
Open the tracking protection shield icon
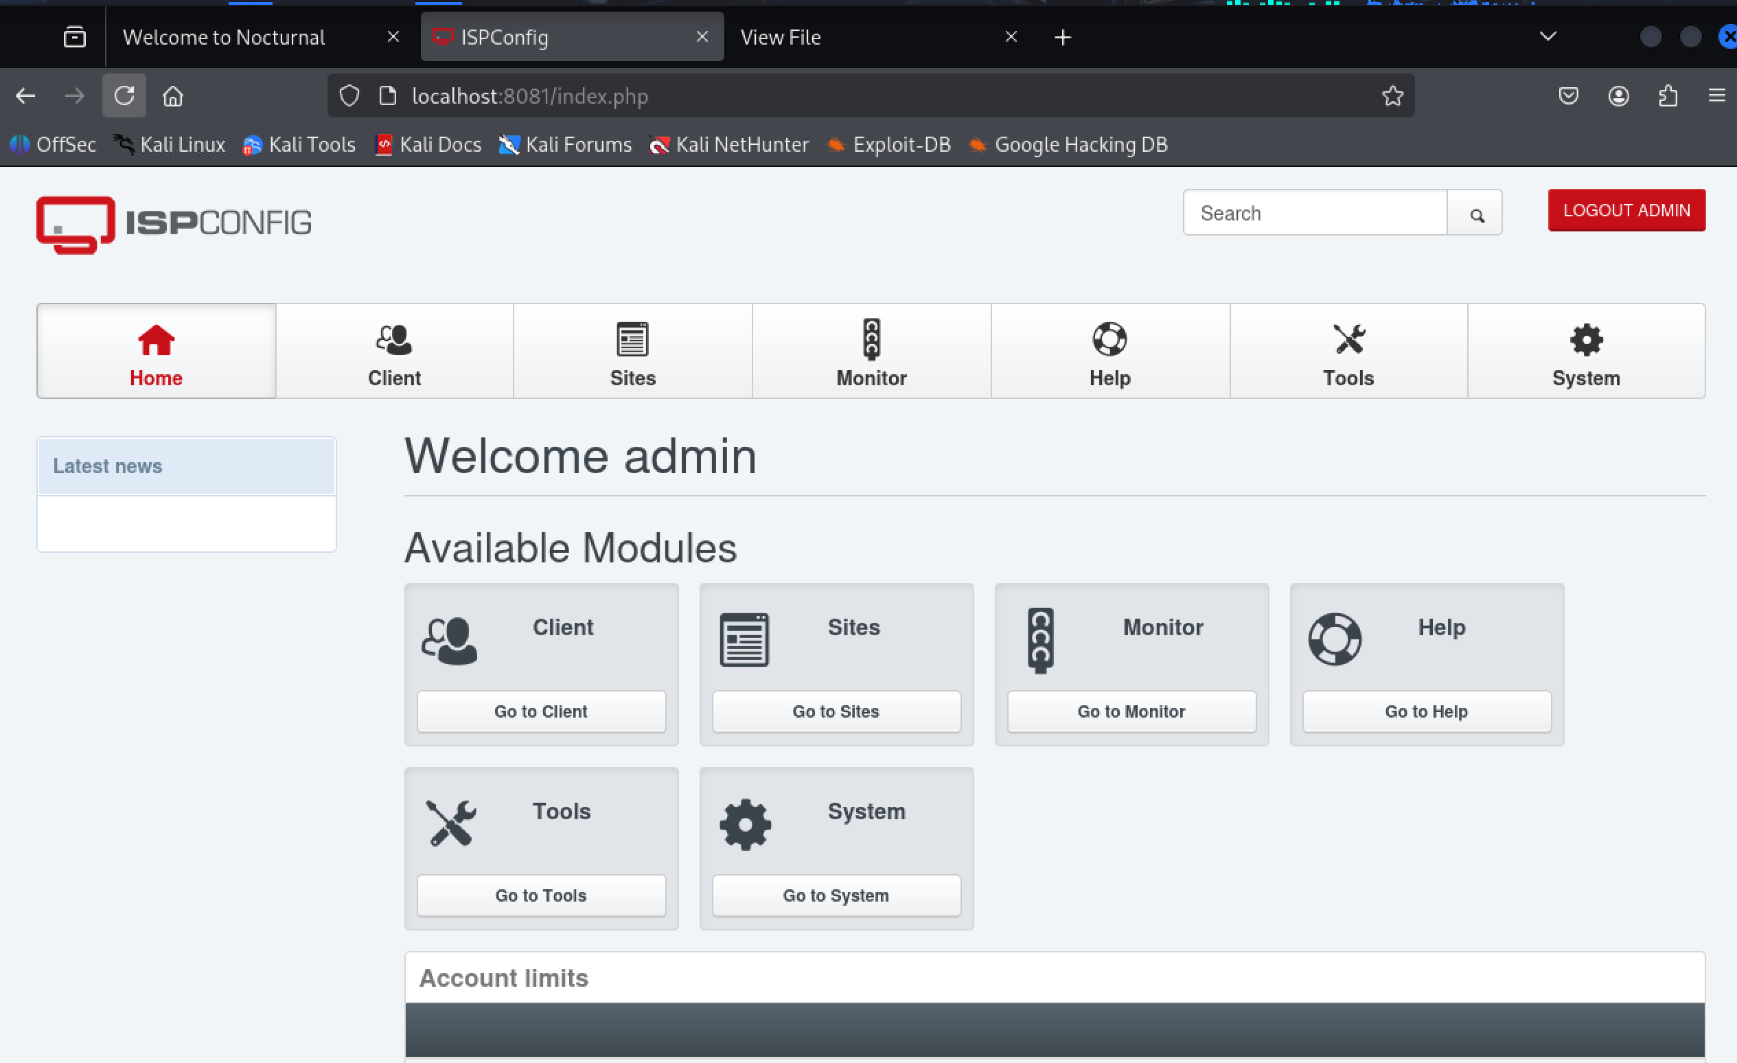tap(349, 96)
